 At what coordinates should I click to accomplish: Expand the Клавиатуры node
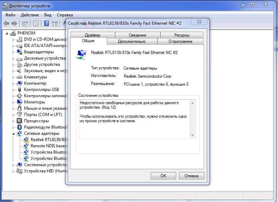13,77
